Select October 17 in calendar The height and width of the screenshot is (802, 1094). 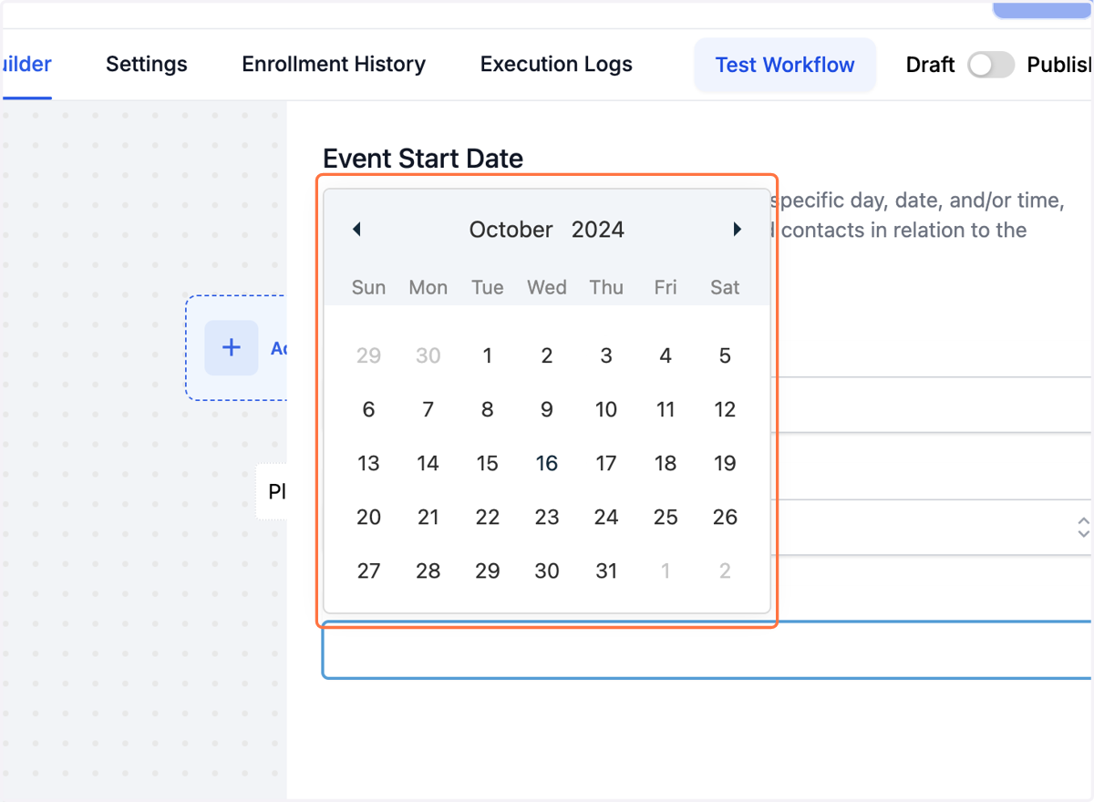pos(606,463)
